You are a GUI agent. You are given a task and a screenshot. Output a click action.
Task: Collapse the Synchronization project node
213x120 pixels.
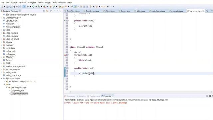click(x=2, y=79)
